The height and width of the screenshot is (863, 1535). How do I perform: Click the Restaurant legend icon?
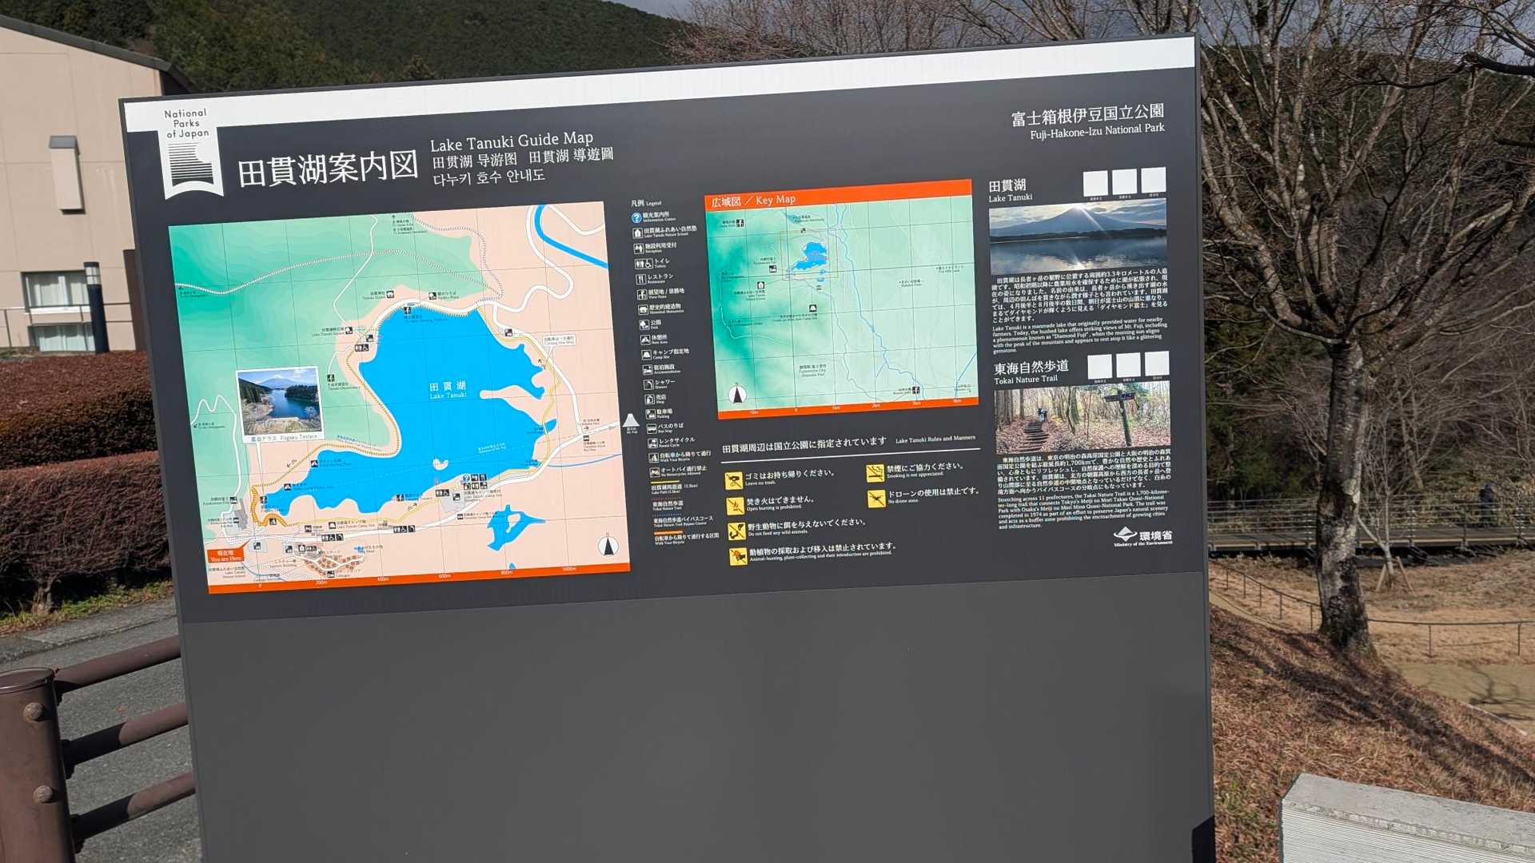coord(640,279)
